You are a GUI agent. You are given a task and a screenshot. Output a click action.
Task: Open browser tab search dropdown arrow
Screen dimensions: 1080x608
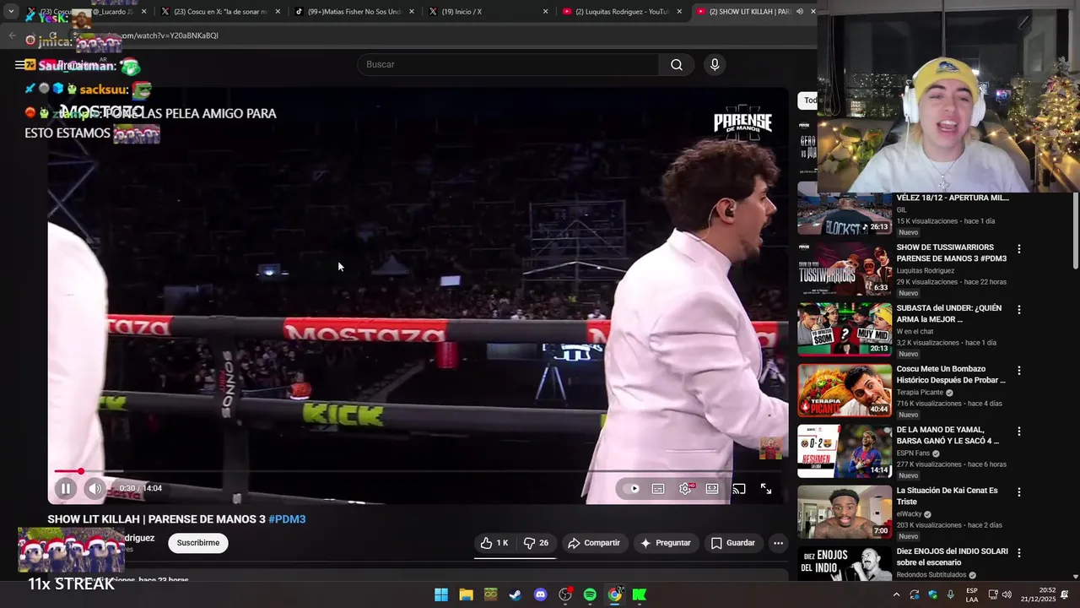pos(11,12)
